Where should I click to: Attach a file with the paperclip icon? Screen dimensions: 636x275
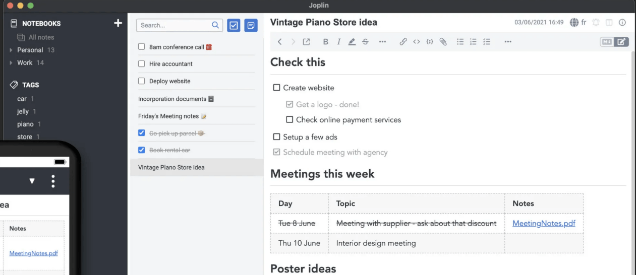[x=443, y=42]
